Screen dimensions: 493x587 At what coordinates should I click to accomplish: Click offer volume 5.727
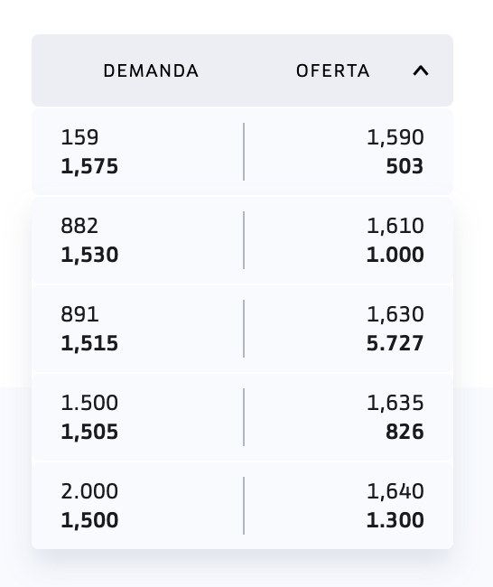point(395,343)
